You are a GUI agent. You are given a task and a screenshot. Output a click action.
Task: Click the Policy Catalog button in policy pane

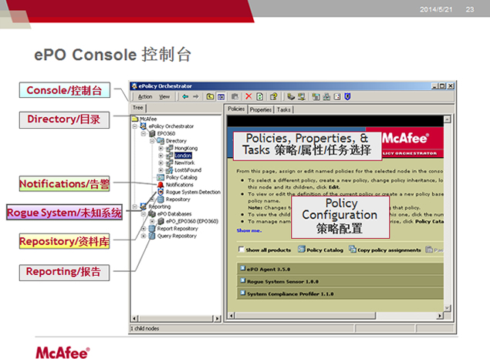coord(321,250)
